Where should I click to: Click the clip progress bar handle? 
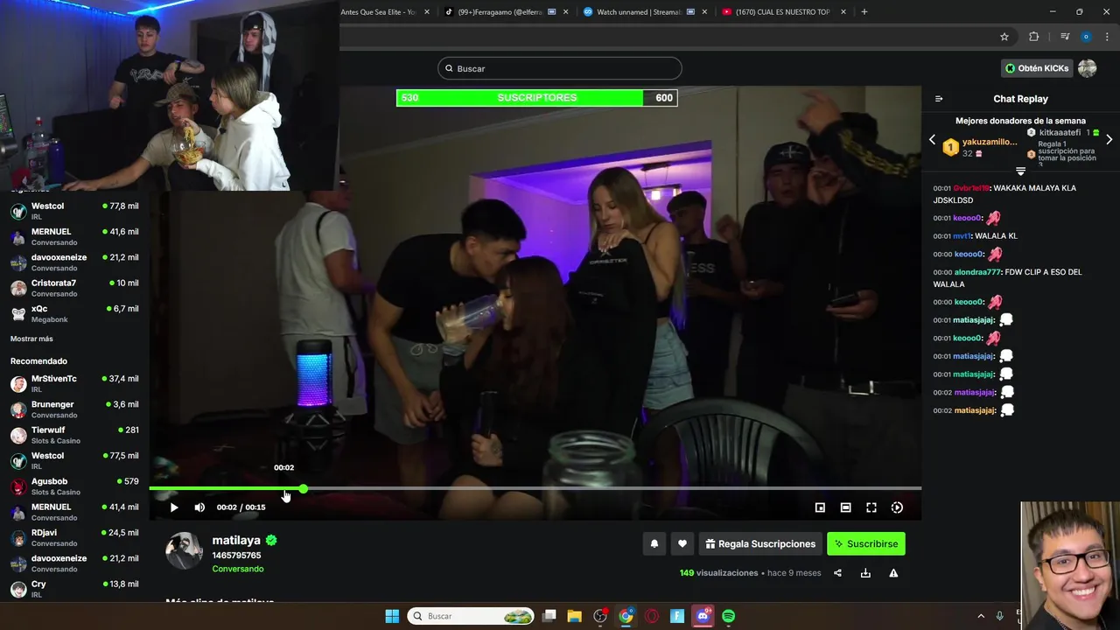click(303, 488)
